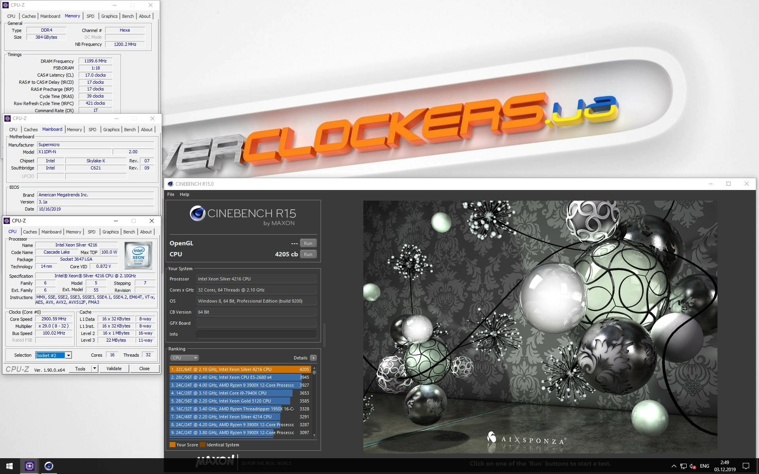Click the CPU-Z logo at window bottom

[17, 369]
